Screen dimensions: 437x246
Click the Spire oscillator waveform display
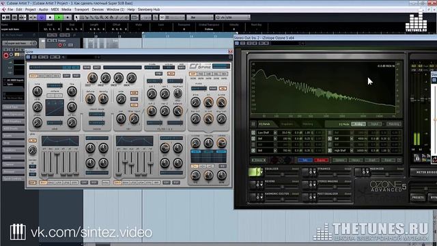[x=55, y=108]
